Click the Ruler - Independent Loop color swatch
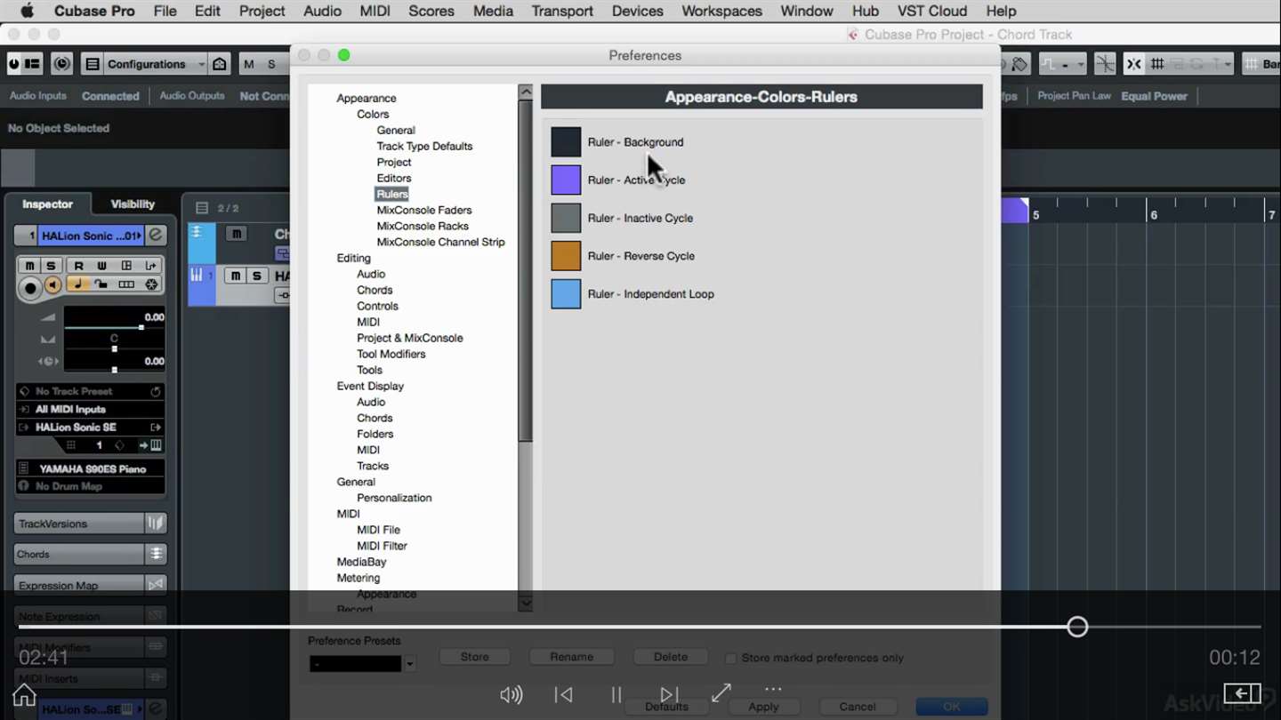Viewport: 1281px width, 720px height. tap(566, 294)
